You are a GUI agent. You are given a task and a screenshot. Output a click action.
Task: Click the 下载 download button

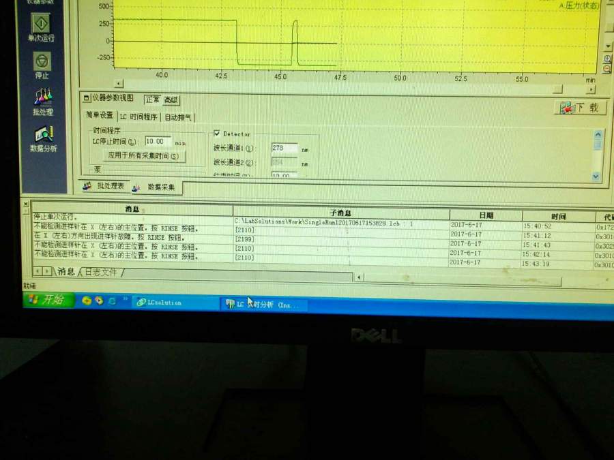tap(581, 107)
